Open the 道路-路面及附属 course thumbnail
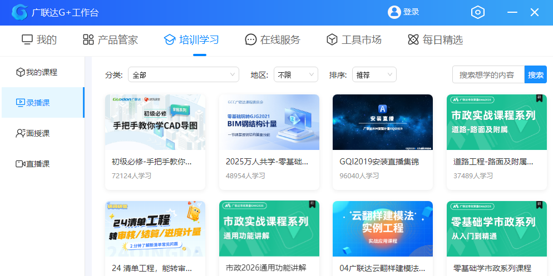Image resolution: width=553 pixels, height=276 pixels. point(497,122)
